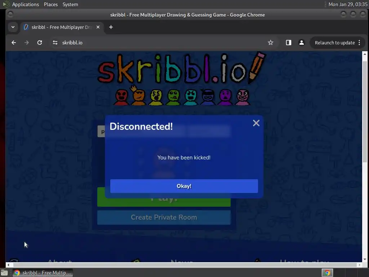Open the Places menu
369x277 pixels.
click(x=51, y=4)
